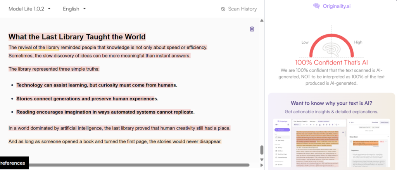
Task: Click the horizontal scrollbar track
Action: (x=139, y=165)
